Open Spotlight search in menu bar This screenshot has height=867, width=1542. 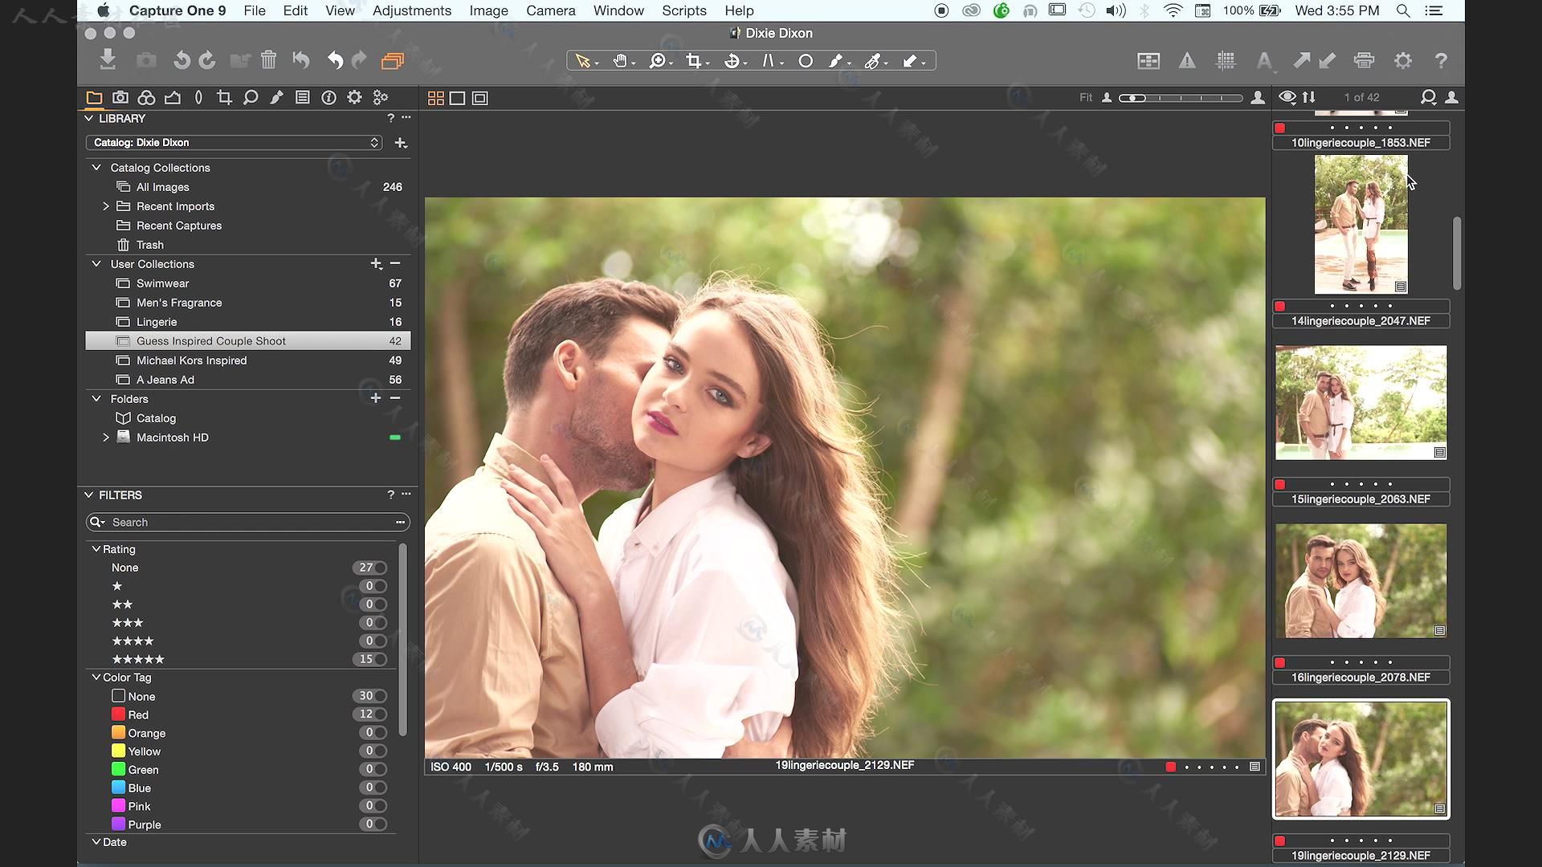tap(1403, 10)
